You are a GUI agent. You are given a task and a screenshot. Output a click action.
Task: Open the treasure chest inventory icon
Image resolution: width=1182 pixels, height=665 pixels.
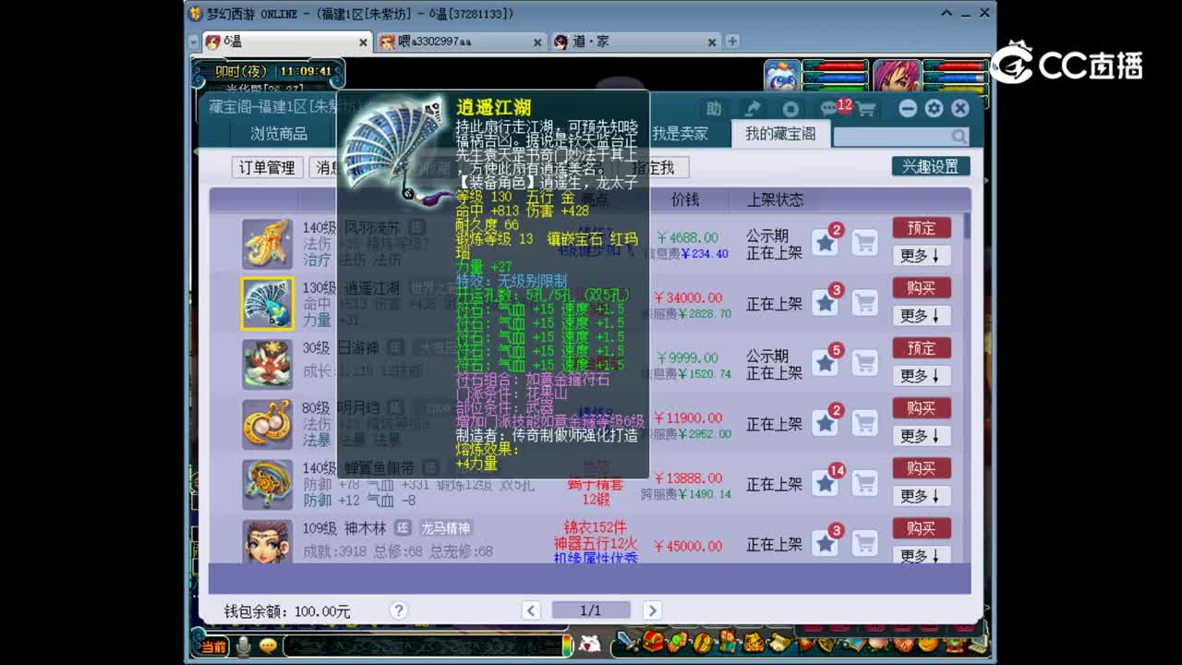click(x=654, y=641)
